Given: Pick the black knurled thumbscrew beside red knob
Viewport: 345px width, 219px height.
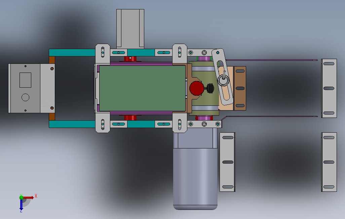Looking at the screenshot, I should [210, 88].
